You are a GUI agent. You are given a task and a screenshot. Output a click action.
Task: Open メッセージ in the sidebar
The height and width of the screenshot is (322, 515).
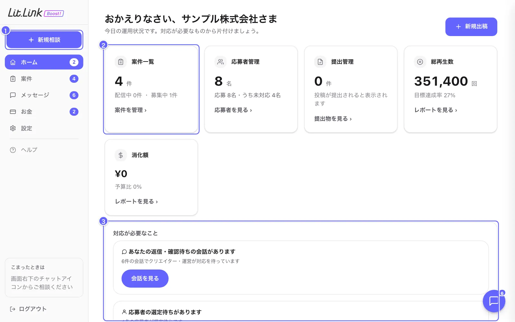point(44,95)
